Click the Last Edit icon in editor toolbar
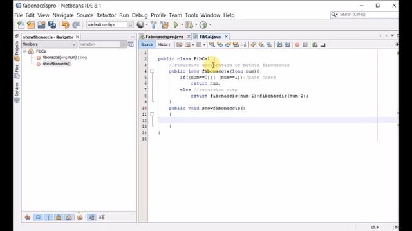Image resolution: width=412 pixels, height=231 pixels. (x=180, y=45)
